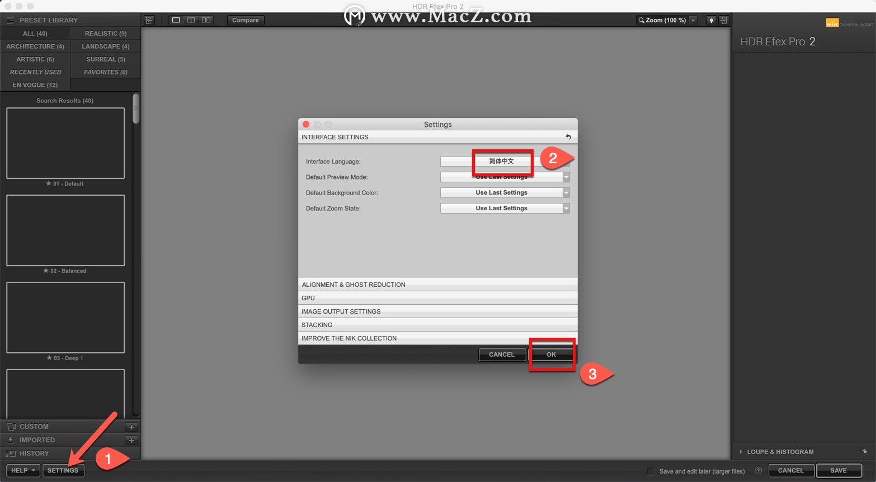Show ALL (40) presets
Viewport: 876px width, 482px height.
(35, 34)
